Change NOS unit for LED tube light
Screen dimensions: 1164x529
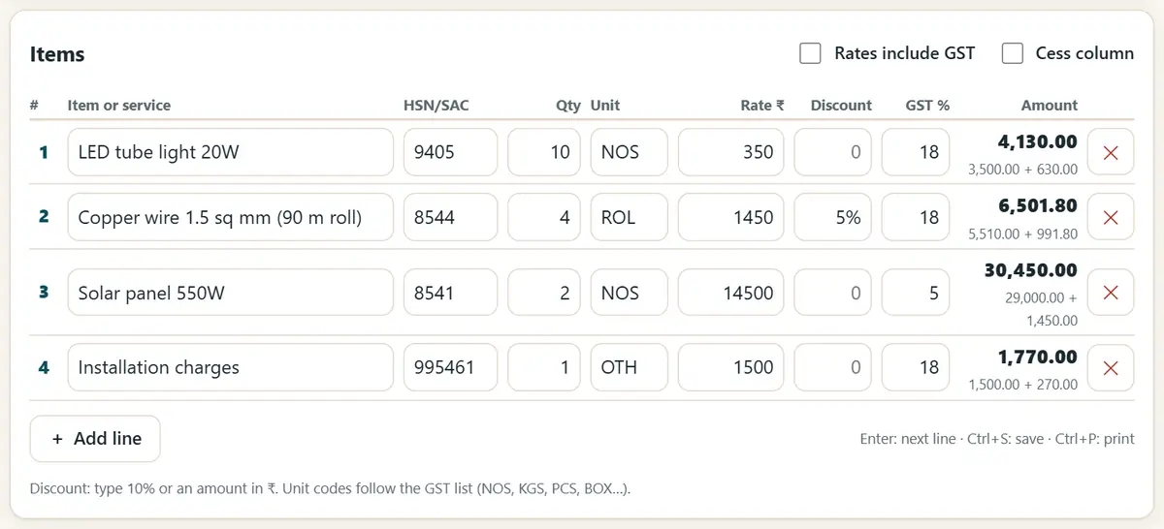(630, 152)
